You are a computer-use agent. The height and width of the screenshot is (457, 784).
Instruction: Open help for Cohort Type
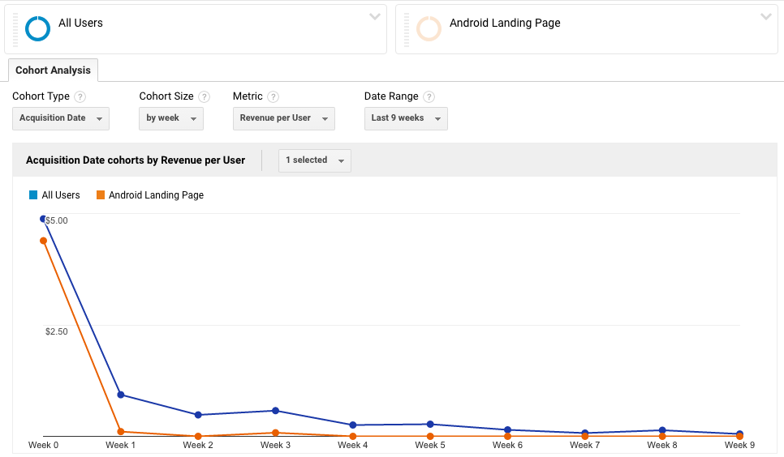coord(80,96)
